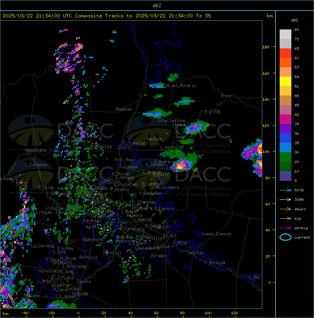Click the 'TUPUNGATO' place label

pos(61,263)
